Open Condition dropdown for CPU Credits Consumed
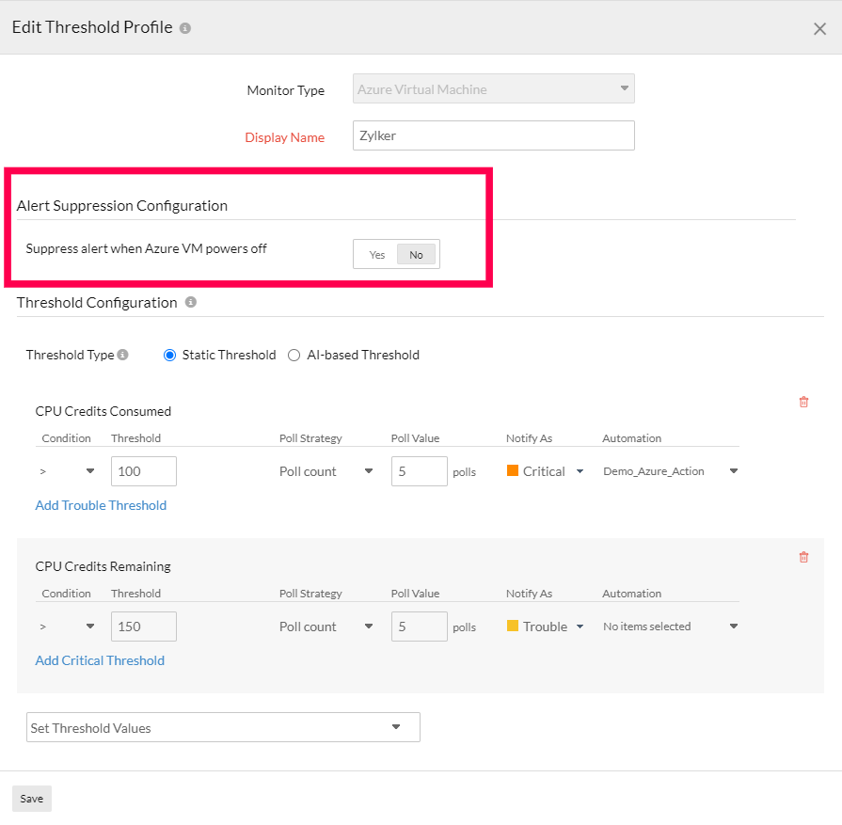The height and width of the screenshot is (825, 842). (69, 472)
